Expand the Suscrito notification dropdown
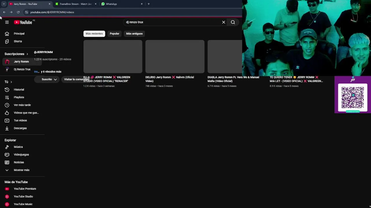This screenshot has width=371, height=208. click(55, 79)
